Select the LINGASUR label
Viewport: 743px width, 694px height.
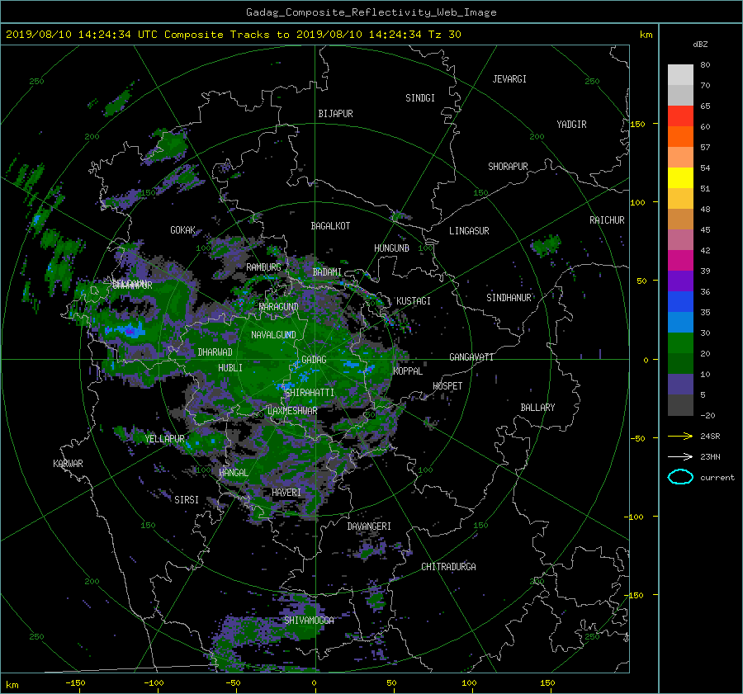coord(469,231)
